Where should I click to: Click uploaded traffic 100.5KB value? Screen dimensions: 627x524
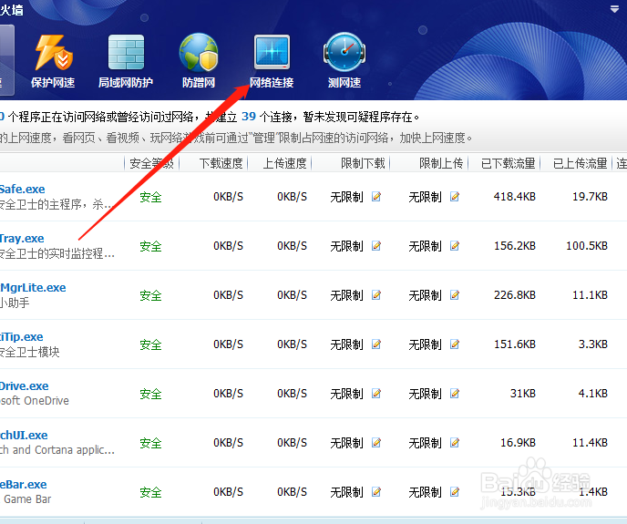[587, 246]
